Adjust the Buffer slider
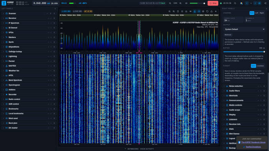Image resolution: width=269 pixels, height=151 pixels. pos(244,52)
